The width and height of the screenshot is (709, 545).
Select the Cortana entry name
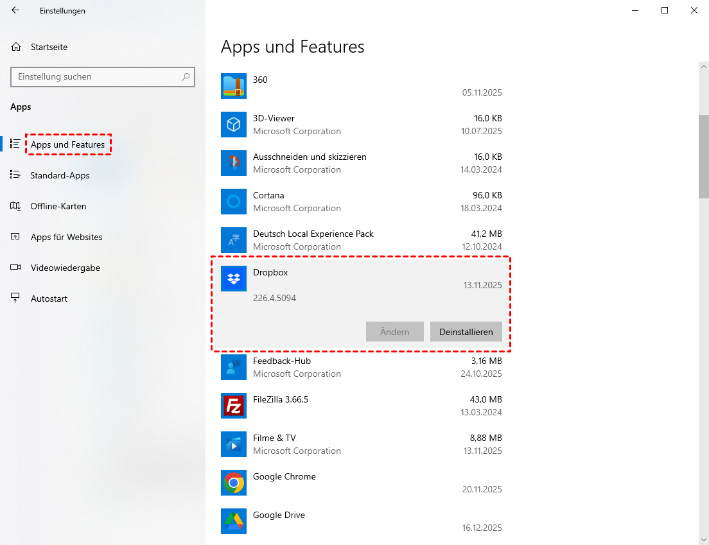point(268,195)
